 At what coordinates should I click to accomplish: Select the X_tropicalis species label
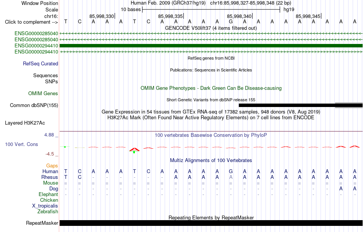45,206
